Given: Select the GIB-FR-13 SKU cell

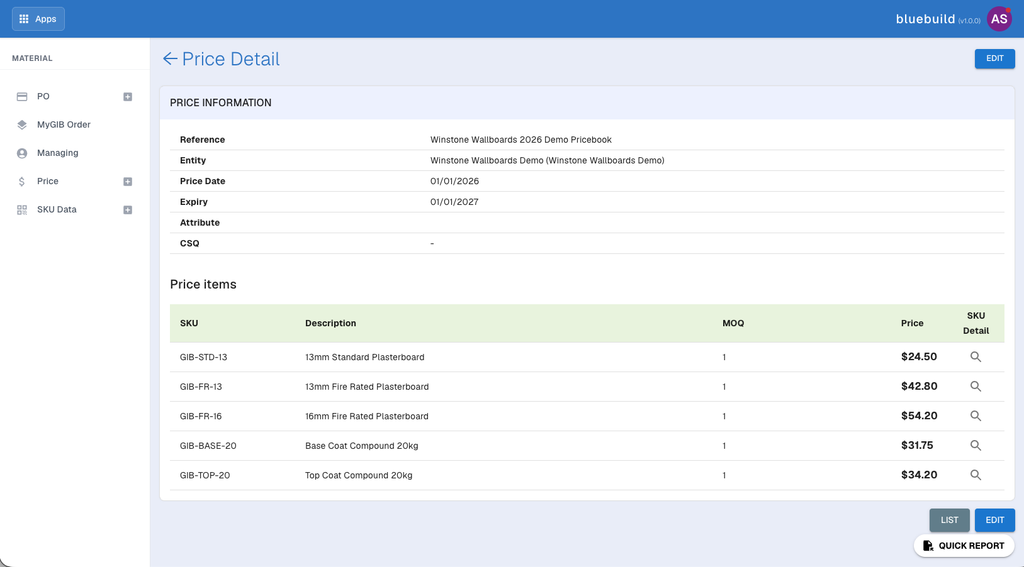Looking at the screenshot, I should (201, 387).
